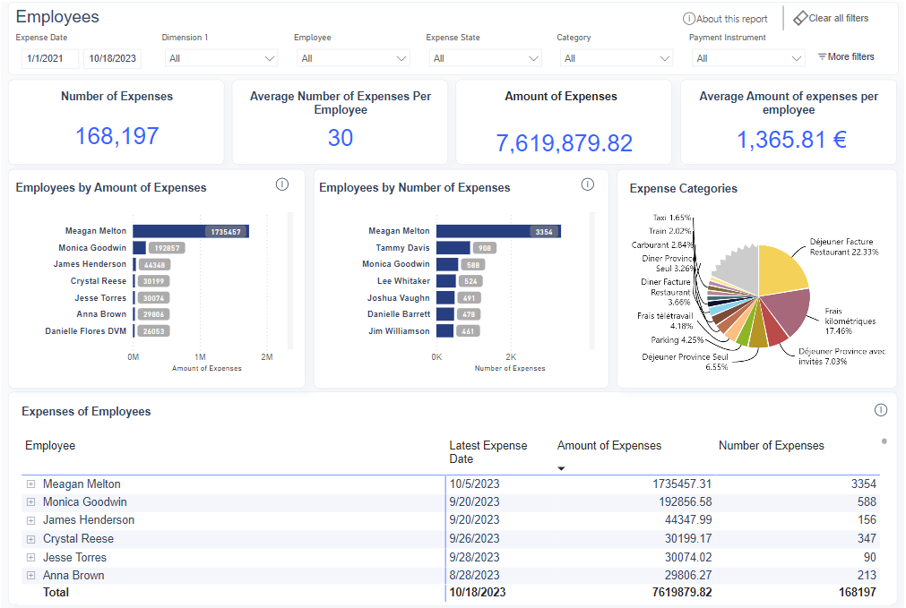The width and height of the screenshot is (906, 608).
Task: Expand the Meagan Melton table row
Action: pyautogui.click(x=30, y=484)
